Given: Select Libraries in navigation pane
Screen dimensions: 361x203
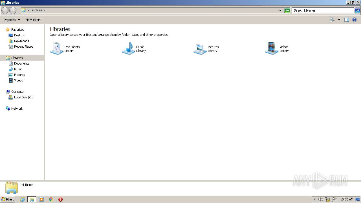Looking at the screenshot, I should tap(17, 58).
